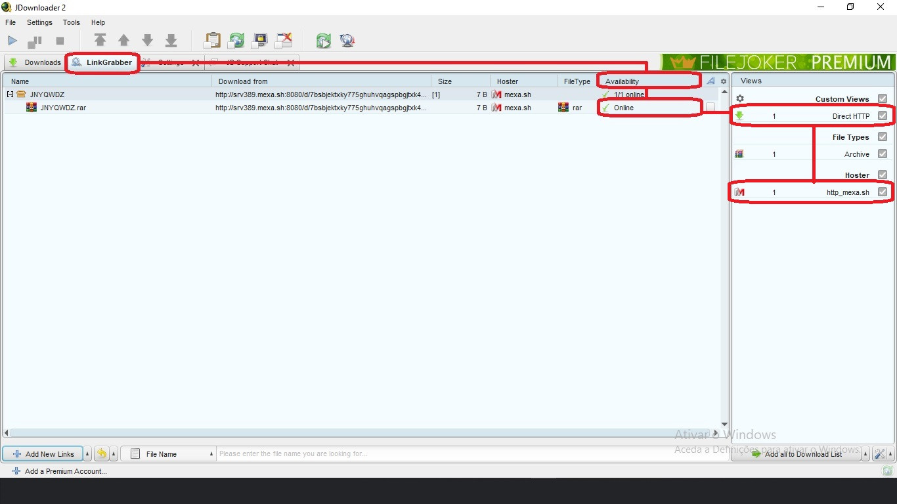Sort by the Download from column header
Viewport: 897px width, 504px height.
pos(321,81)
